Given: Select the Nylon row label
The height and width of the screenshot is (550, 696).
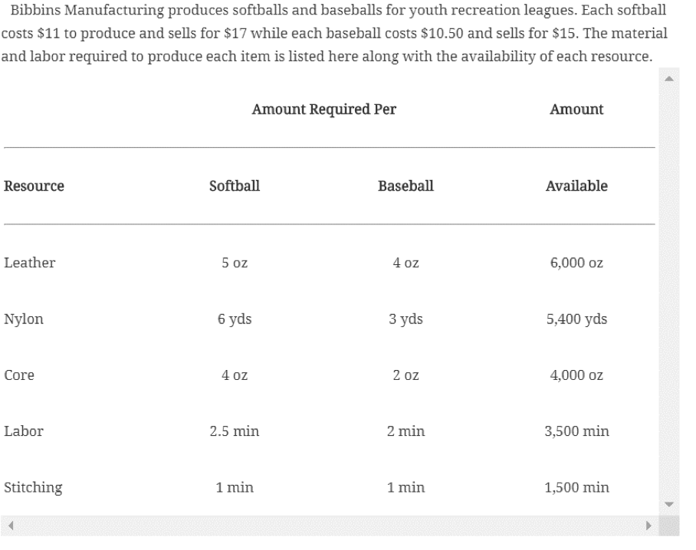Looking at the screenshot, I should [24, 319].
